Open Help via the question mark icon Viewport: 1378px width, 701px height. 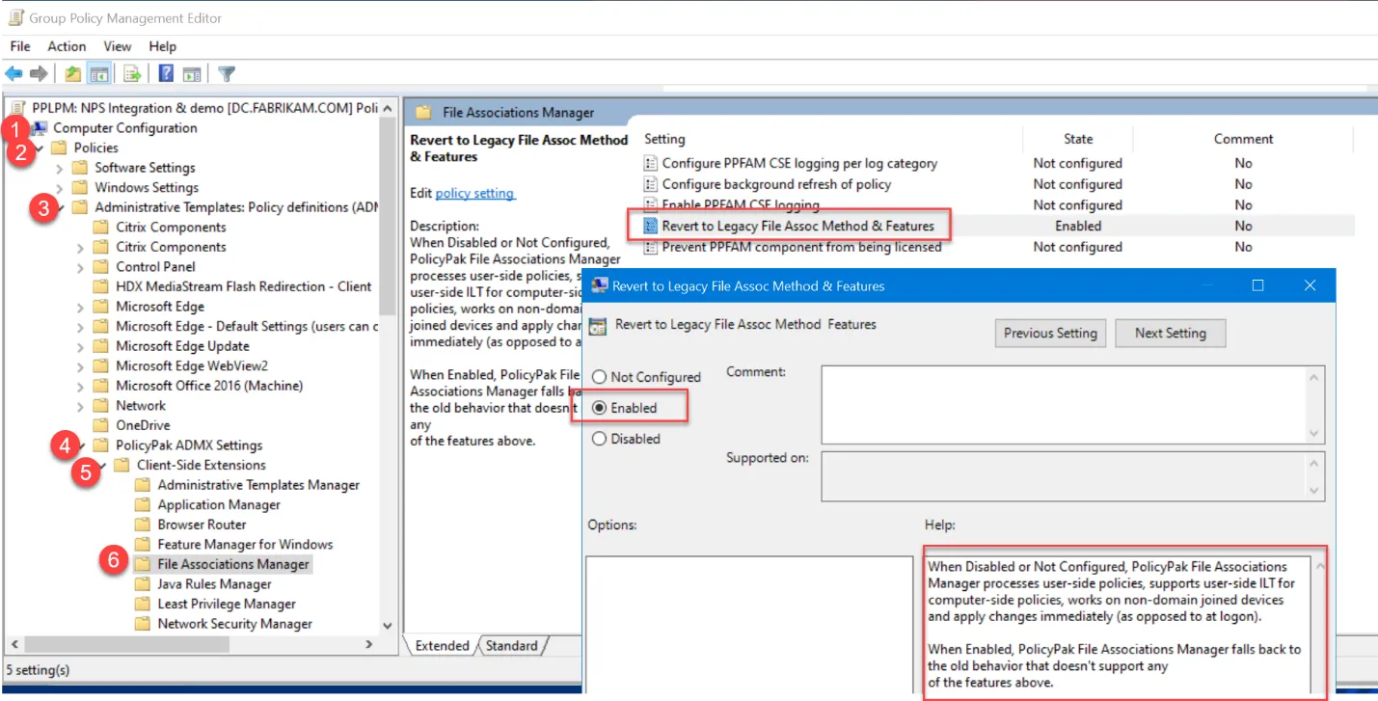tap(166, 73)
